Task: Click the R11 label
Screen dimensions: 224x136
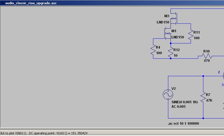Action: pyautogui.click(x=197, y=32)
